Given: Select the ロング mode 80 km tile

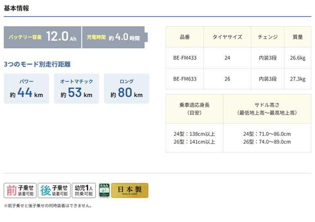Looking at the screenshot, I should pyautogui.click(x=126, y=89).
